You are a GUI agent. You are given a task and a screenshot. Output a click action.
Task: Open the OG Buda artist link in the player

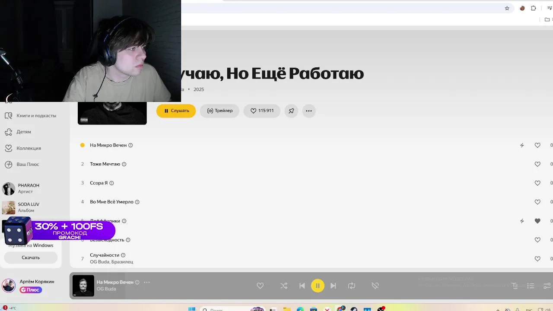tap(106, 289)
